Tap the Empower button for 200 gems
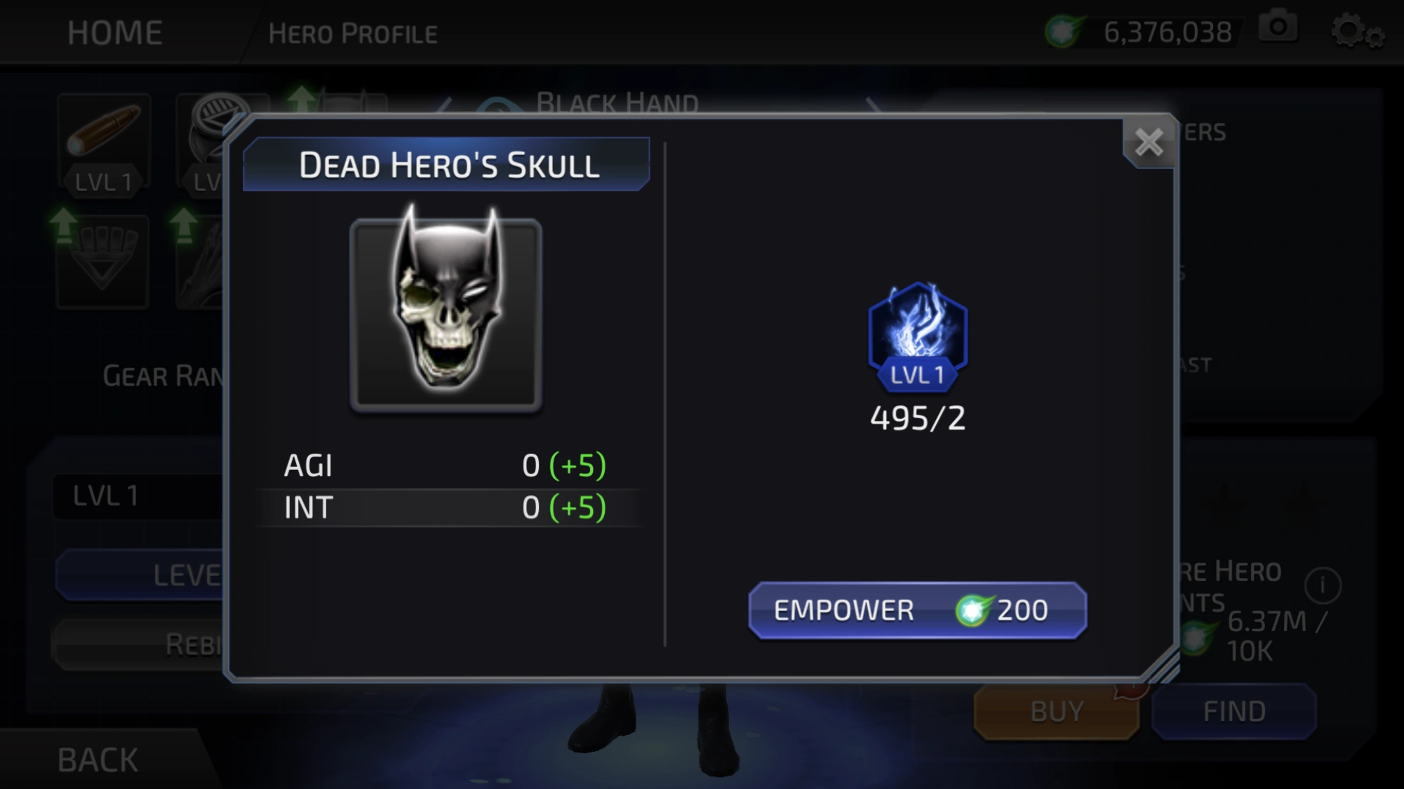1404x789 pixels. (x=917, y=610)
